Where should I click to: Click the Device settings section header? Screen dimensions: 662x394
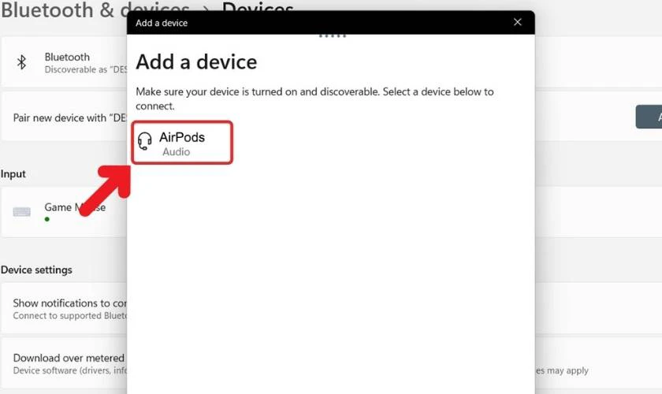click(36, 269)
